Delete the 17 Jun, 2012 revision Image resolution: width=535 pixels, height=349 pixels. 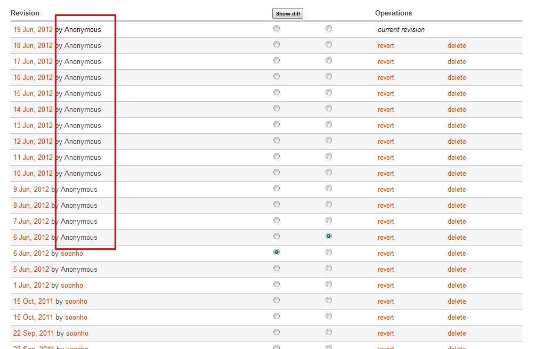point(456,62)
